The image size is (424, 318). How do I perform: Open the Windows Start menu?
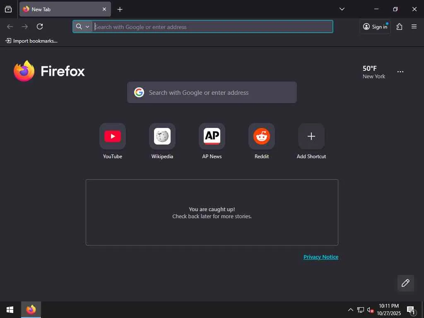point(10,310)
